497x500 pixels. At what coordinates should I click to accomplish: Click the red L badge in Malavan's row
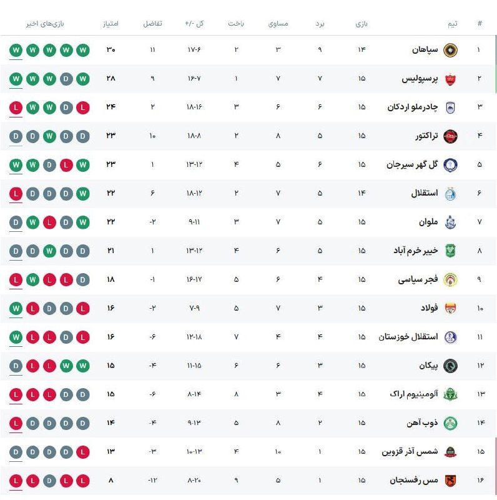[49, 222]
